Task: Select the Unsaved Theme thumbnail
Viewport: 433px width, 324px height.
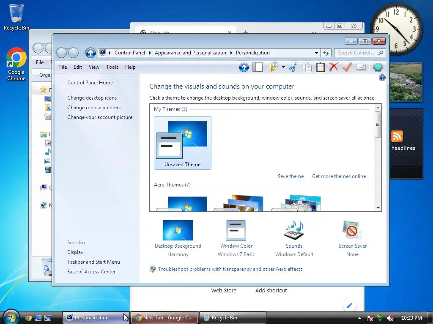Action: pyautogui.click(x=183, y=143)
